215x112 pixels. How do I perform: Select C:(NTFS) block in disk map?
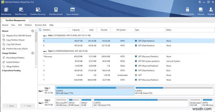coord(141,102)
